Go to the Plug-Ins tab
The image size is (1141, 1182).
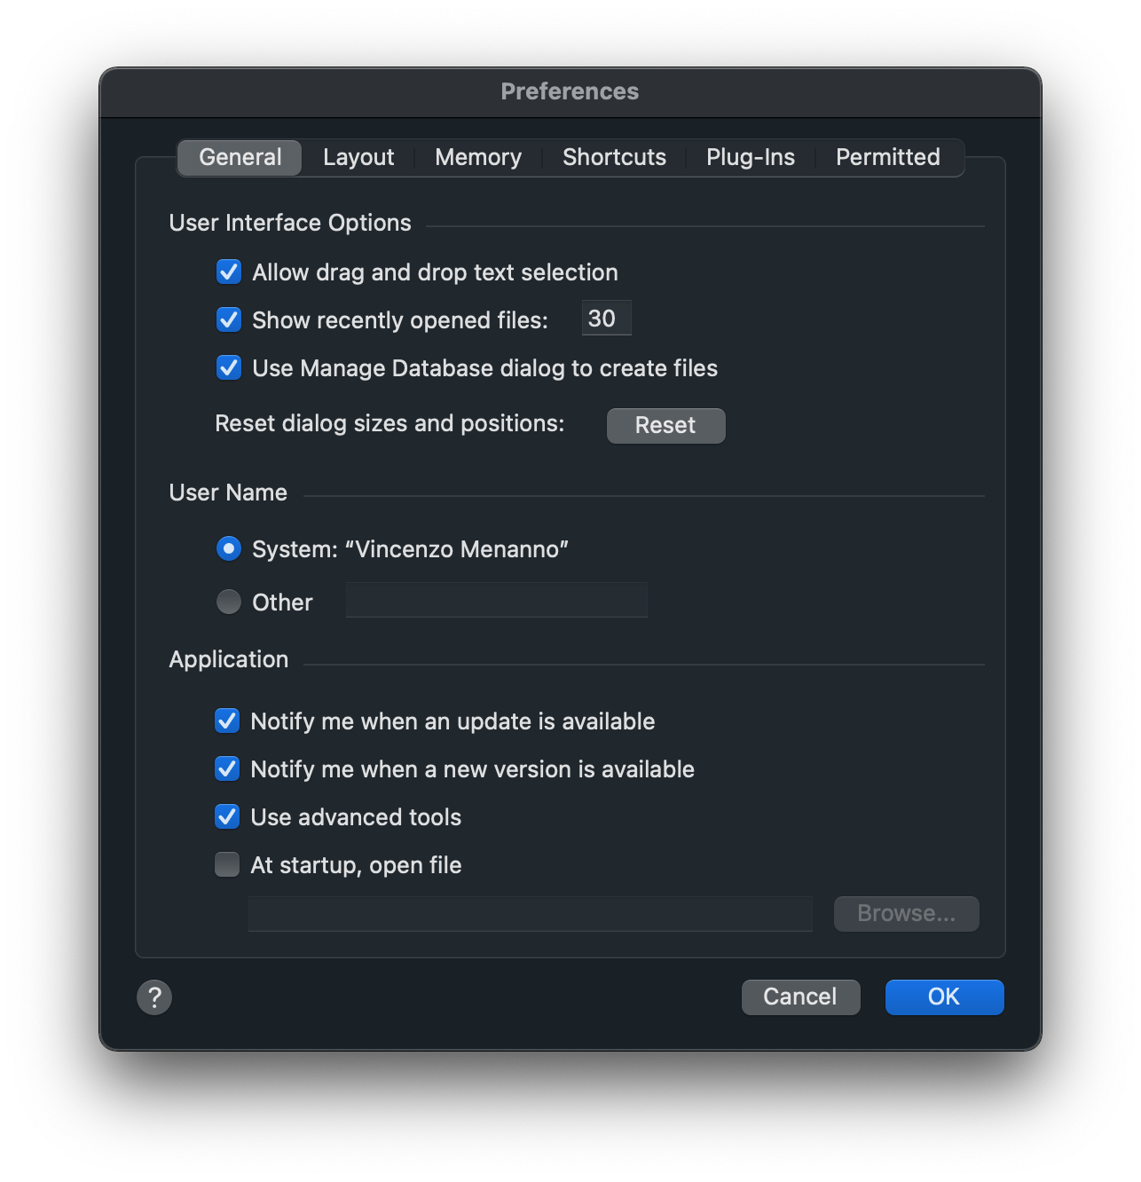(x=751, y=158)
